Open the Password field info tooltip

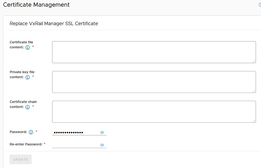click(31, 132)
